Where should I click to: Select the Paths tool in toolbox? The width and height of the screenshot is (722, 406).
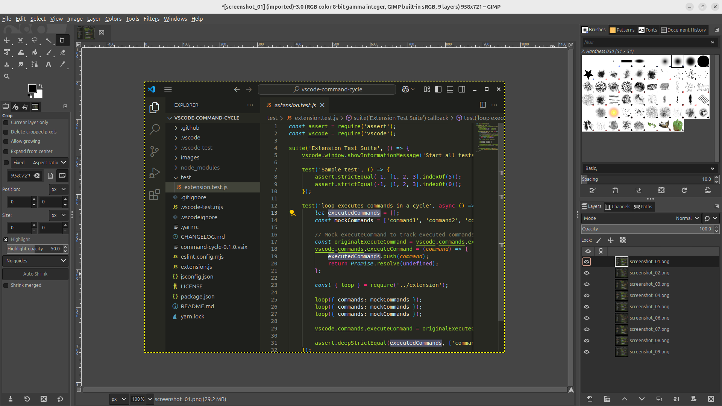coord(35,65)
